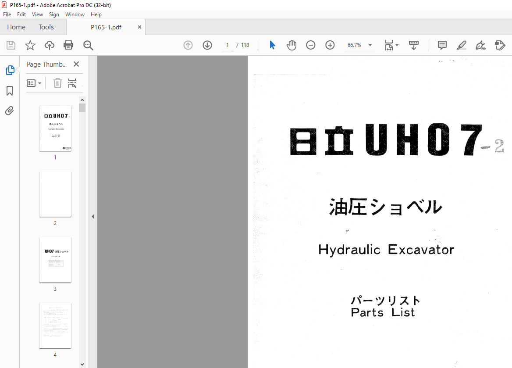Zoom in with plus circle icon
512x368 pixels.
coord(330,45)
